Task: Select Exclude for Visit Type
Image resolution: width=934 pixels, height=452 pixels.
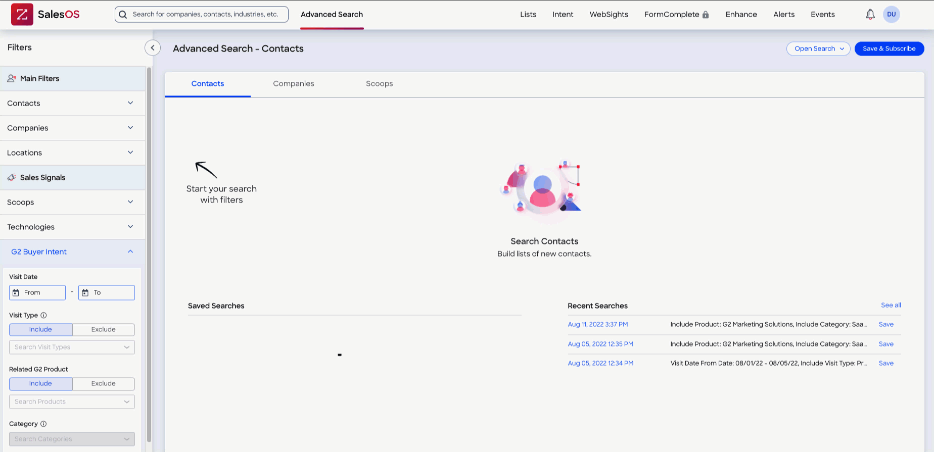Action: pyautogui.click(x=104, y=329)
